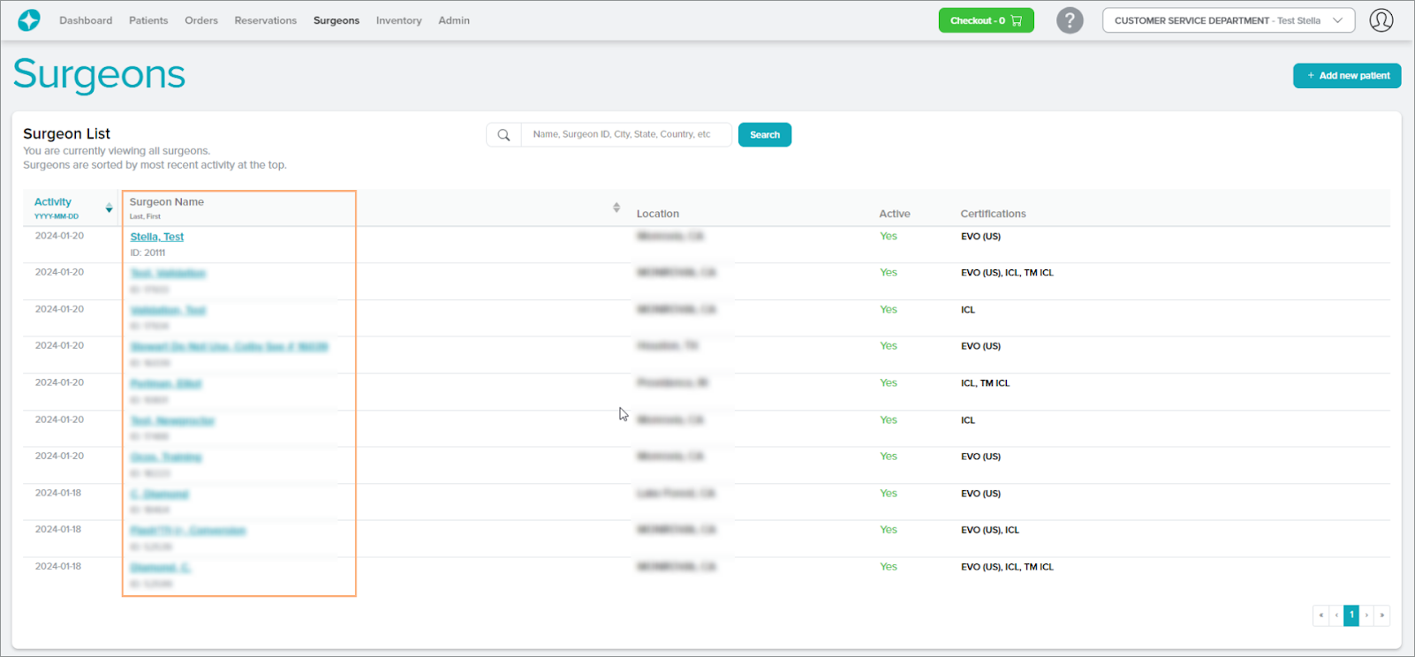
Task: Click the magnifying glass search icon
Action: pos(503,135)
